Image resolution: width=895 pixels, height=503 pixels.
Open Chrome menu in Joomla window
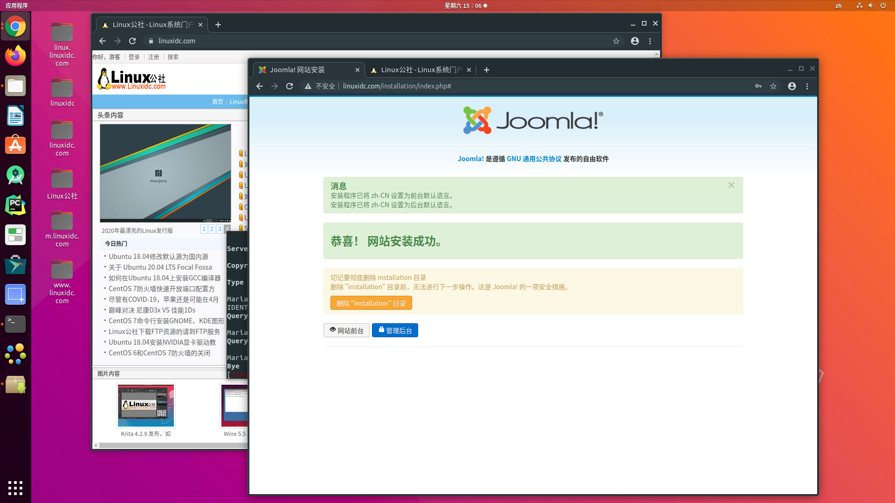(807, 86)
